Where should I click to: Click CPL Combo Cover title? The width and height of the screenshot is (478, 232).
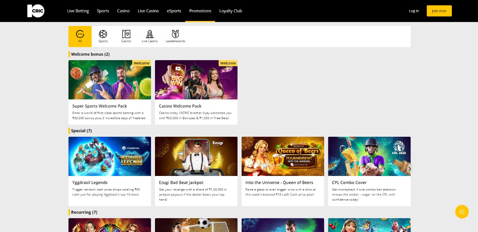point(349,183)
